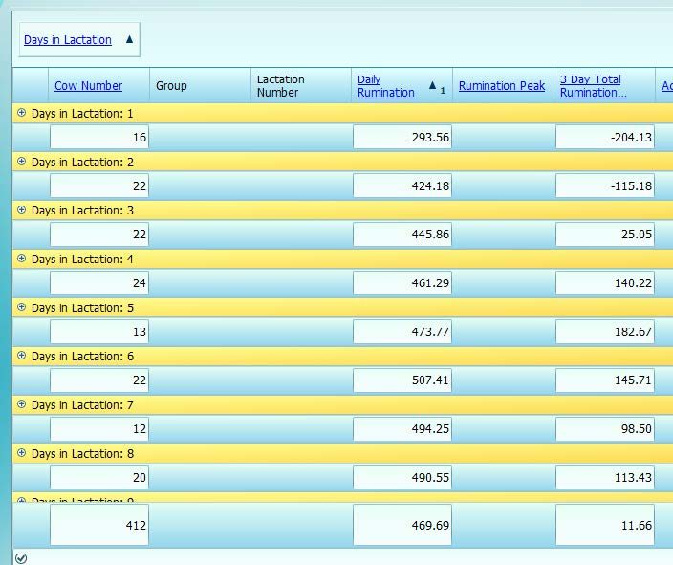Select the 182.67 total rumination cell
Viewport: 673px width, 565px height.
[x=605, y=332]
